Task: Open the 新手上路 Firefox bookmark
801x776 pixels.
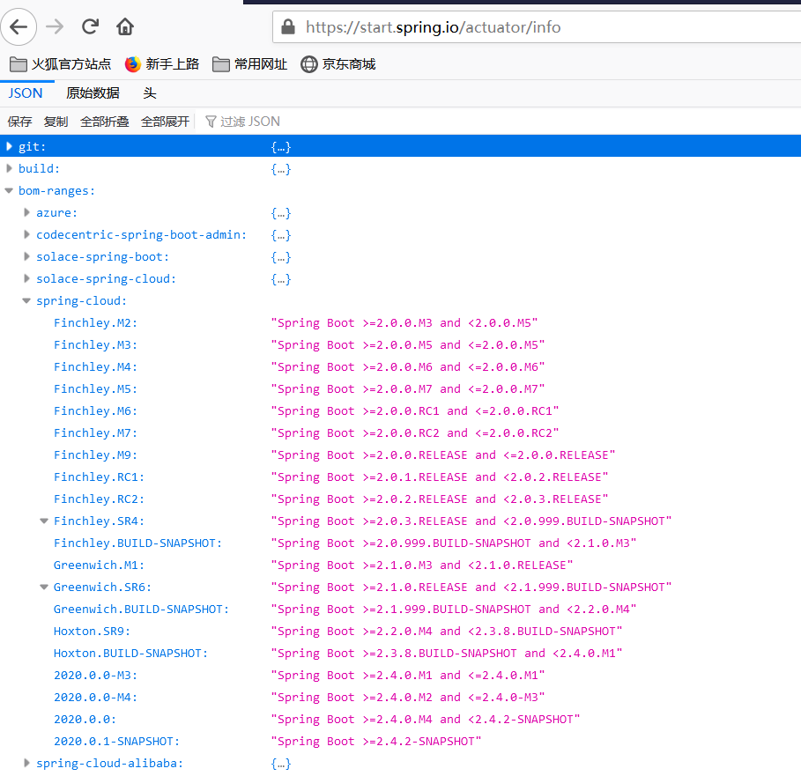Action: pyautogui.click(x=162, y=64)
